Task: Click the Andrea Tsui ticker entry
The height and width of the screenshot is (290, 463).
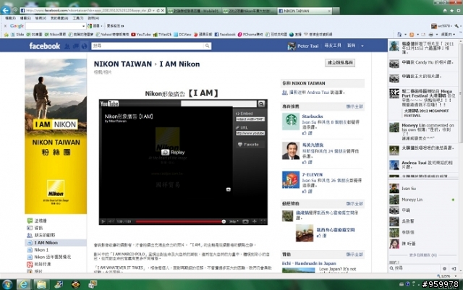Action: point(422,165)
